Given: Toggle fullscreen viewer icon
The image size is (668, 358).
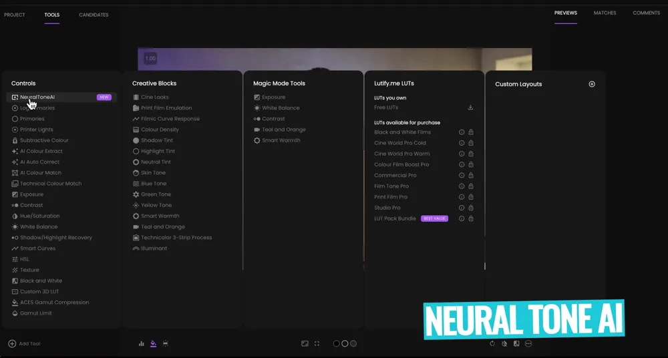Looking at the screenshot, I should click(x=317, y=343).
